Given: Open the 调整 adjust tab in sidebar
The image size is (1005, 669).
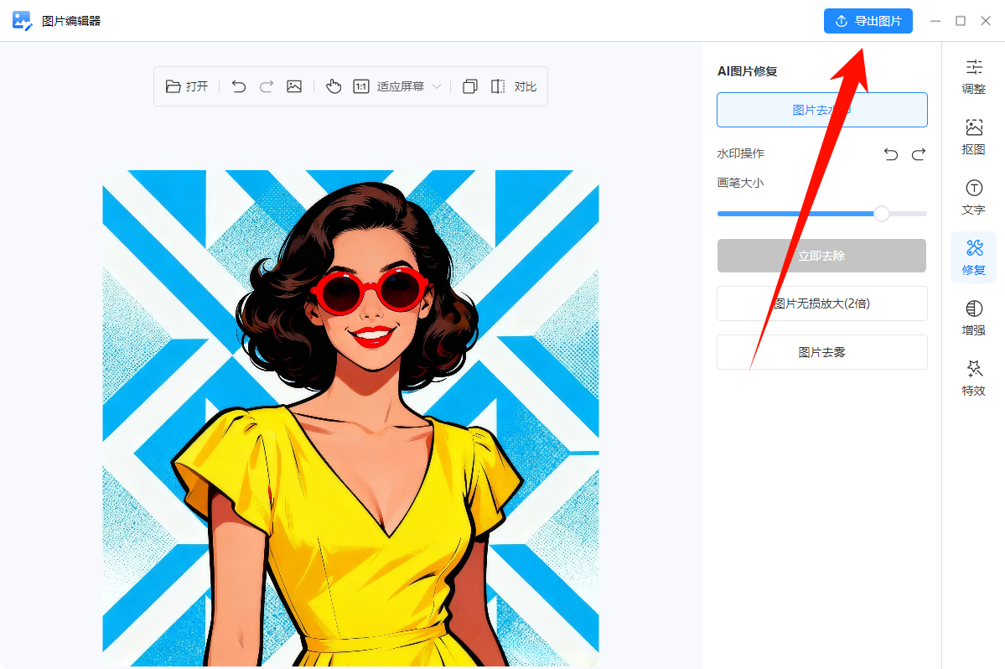Looking at the screenshot, I should (973, 76).
